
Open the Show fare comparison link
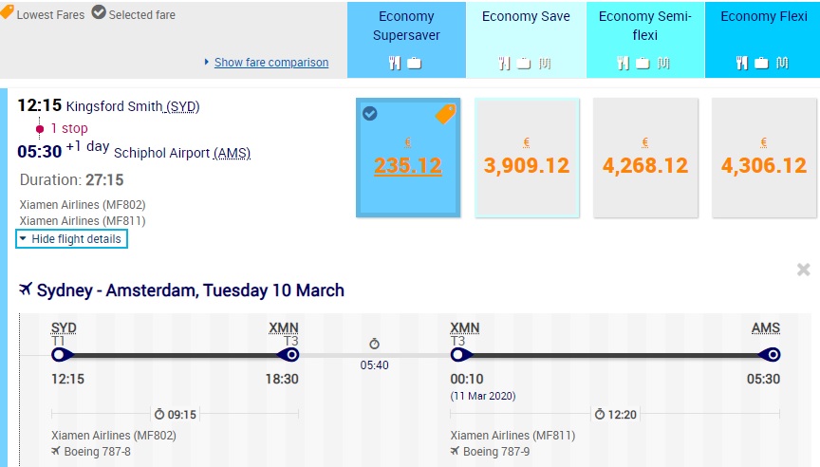point(271,63)
